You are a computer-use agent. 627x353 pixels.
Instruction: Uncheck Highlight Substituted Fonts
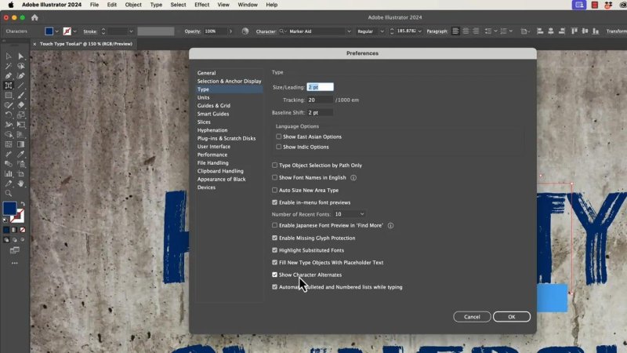coord(275,250)
